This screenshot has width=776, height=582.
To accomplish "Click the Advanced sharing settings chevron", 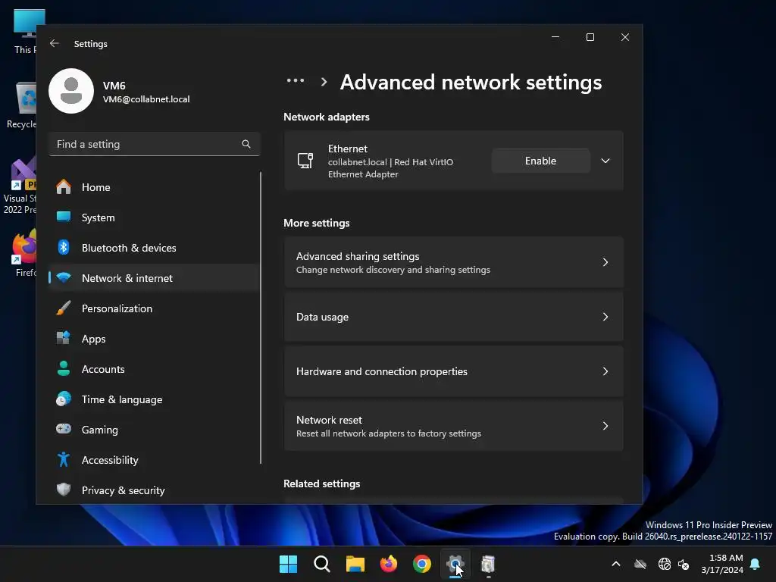I will 605,262.
